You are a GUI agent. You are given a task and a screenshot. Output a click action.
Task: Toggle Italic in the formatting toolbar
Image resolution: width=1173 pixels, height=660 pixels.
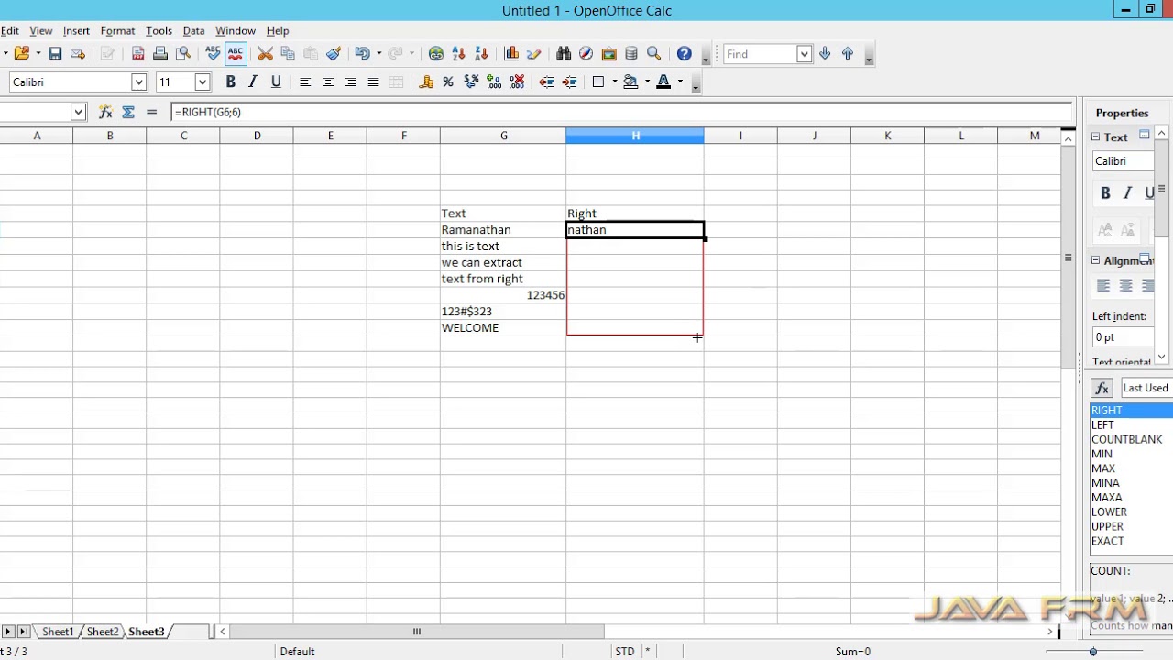pos(253,82)
